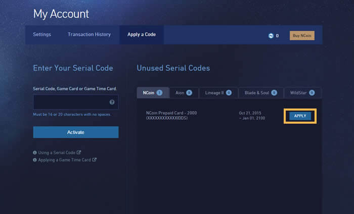Screen dimensions: 354x214
Task: Click external link icon after Applying a Game Time Card
Action: (x=95, y=159)
